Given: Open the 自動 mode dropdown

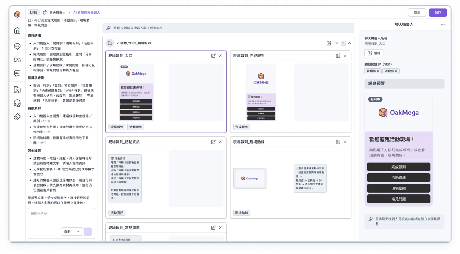Looking at the screenshot, I should (72, 232).
